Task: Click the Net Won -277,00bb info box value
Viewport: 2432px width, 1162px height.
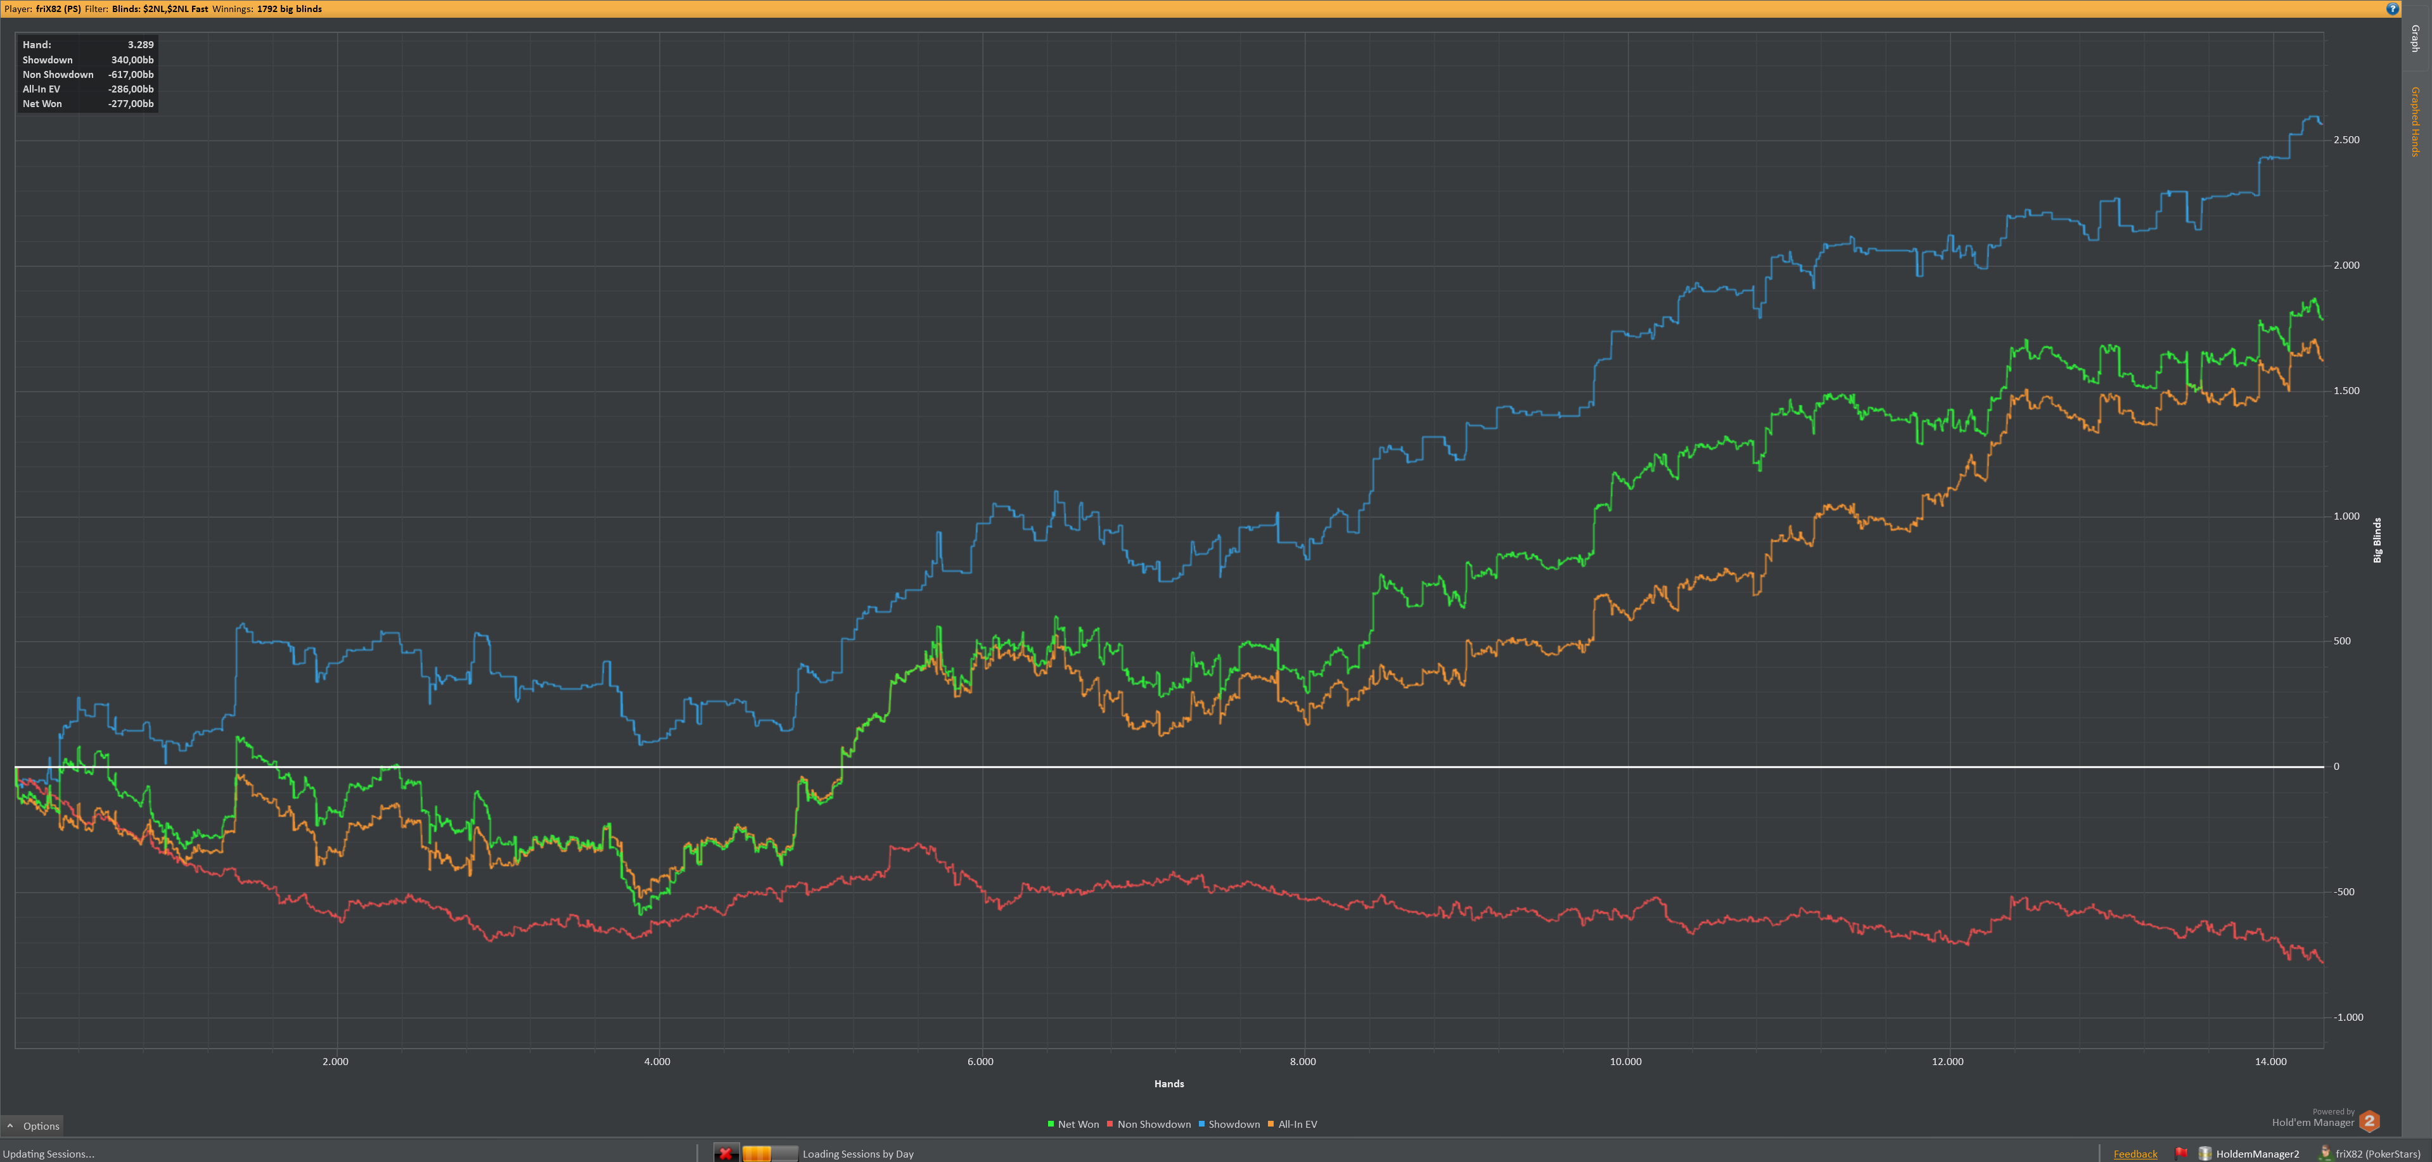Action: (131, 104)
